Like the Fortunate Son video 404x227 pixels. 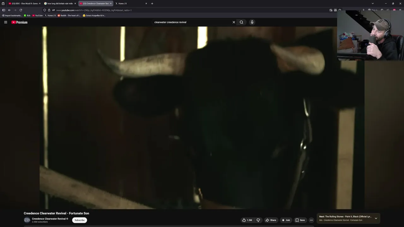point(247,220)
